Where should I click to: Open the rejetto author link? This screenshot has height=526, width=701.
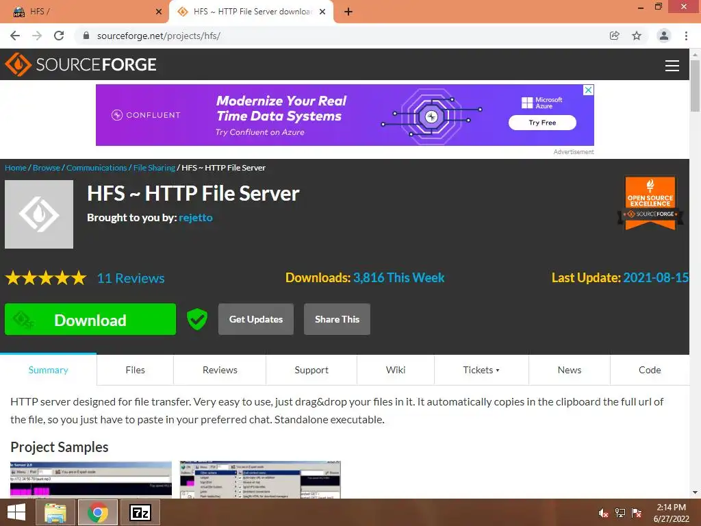pyautogui.click(x=196, y=217)
